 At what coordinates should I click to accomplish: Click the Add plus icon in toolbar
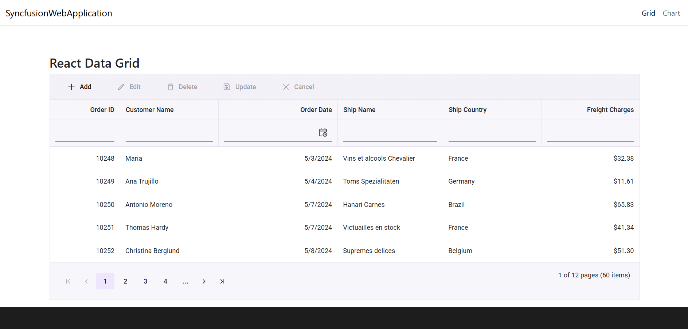click(71, 87)
